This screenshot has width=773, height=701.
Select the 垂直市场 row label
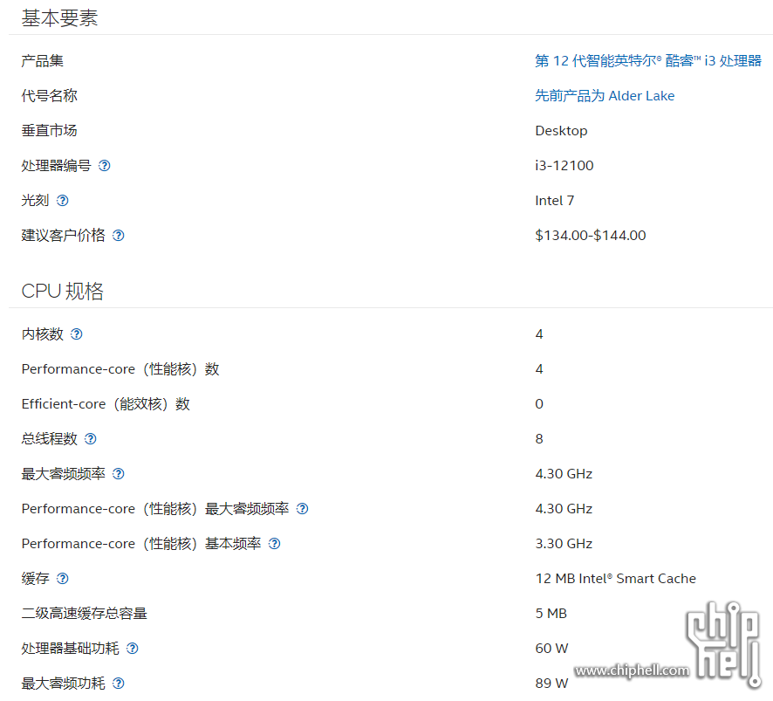pos(50,131)
